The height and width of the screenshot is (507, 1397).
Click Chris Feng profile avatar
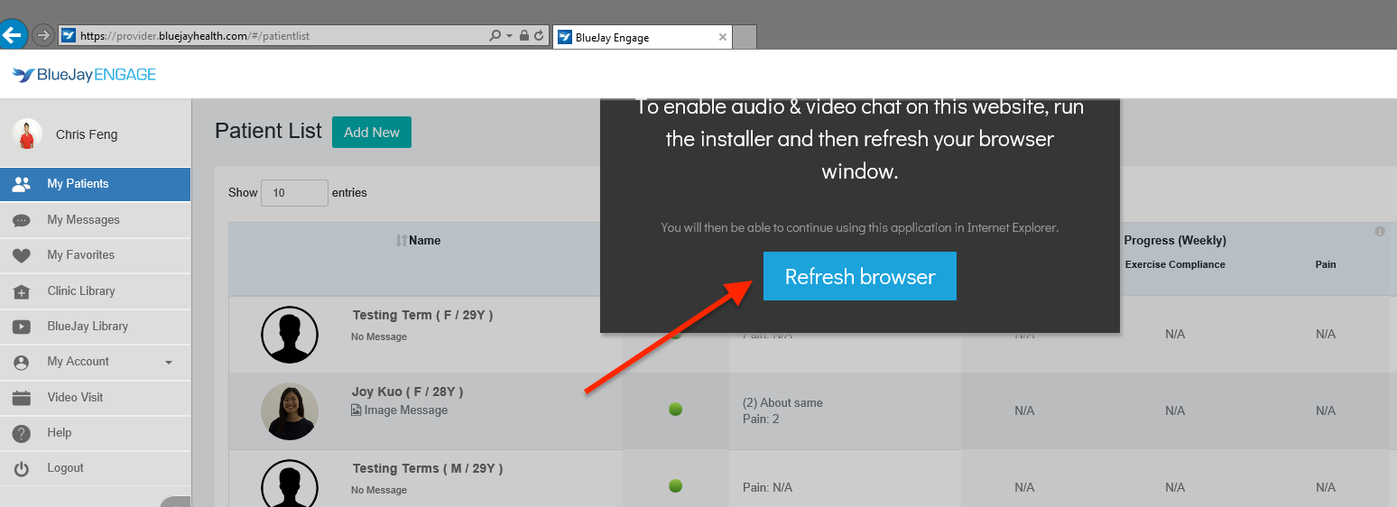[x=27, y=134]
